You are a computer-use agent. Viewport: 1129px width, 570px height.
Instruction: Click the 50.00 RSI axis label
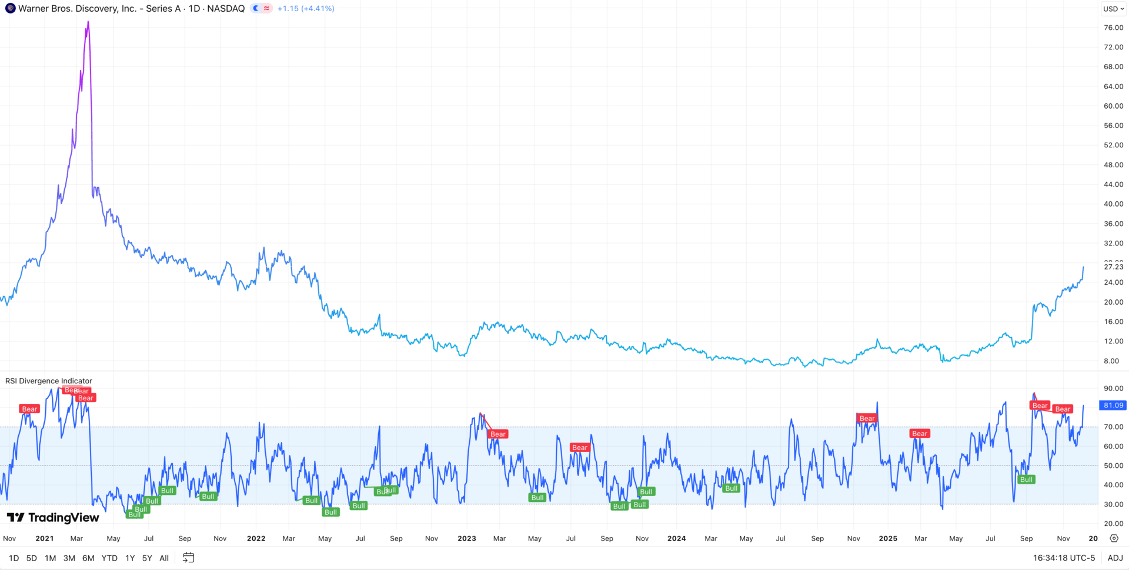click(1113, 466)
